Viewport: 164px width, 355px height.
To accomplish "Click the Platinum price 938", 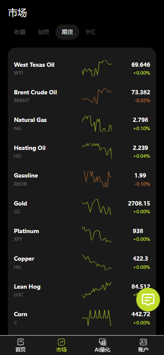I will 138,231.
